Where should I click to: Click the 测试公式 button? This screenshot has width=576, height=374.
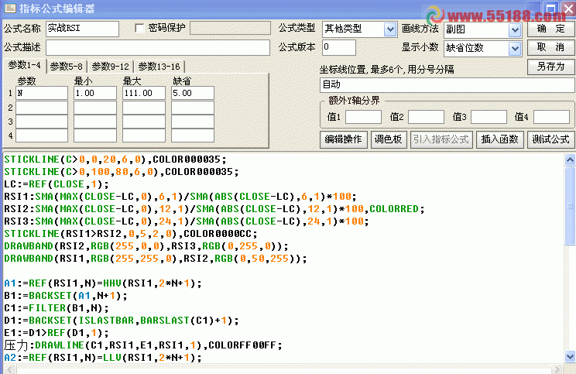551,139
